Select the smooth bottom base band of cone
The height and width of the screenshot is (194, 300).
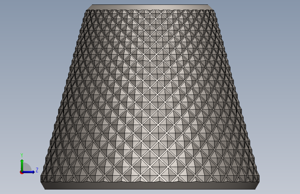[x=150, y=186]
